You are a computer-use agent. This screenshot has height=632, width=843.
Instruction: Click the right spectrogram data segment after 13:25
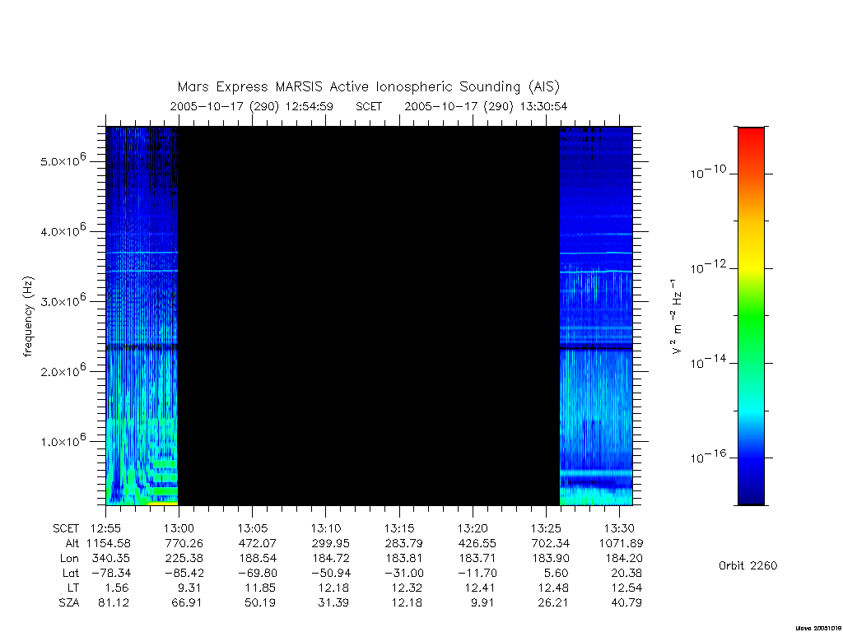click(596, 316)
